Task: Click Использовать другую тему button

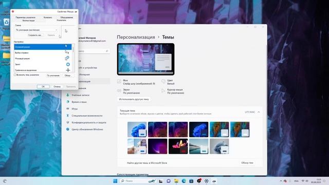Action: (134, 99)
